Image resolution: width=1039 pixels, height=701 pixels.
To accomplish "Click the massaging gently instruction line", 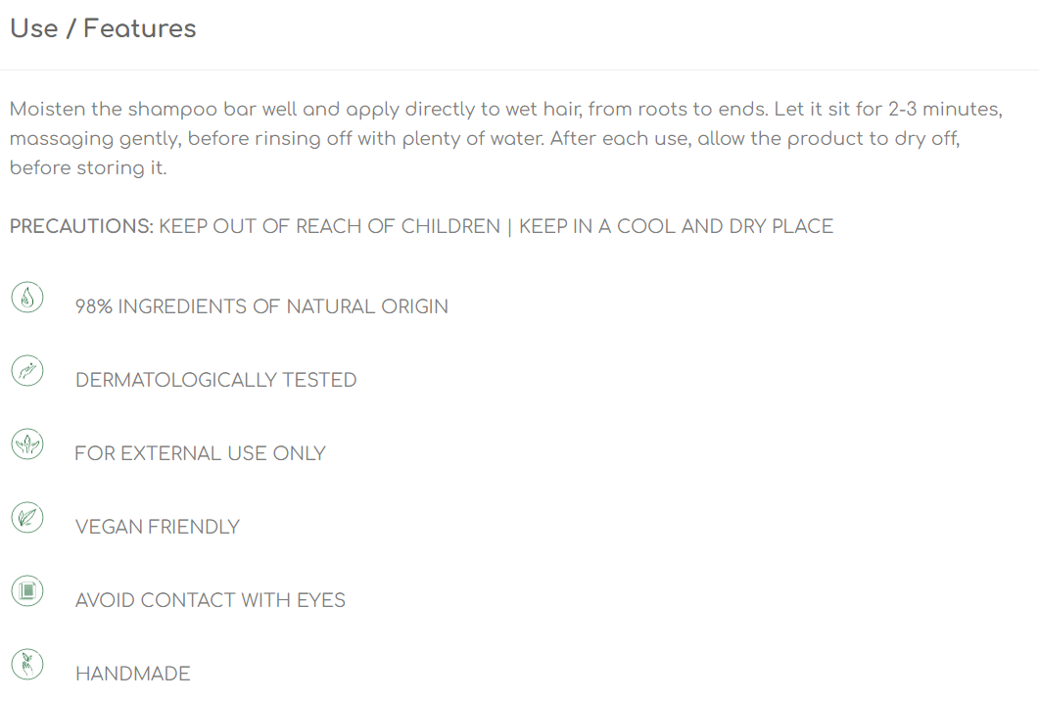I will (485, 138).
